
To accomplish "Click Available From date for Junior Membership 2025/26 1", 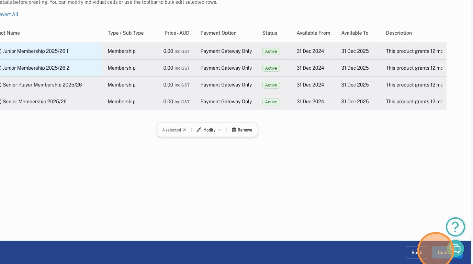I will coord(310,51).
